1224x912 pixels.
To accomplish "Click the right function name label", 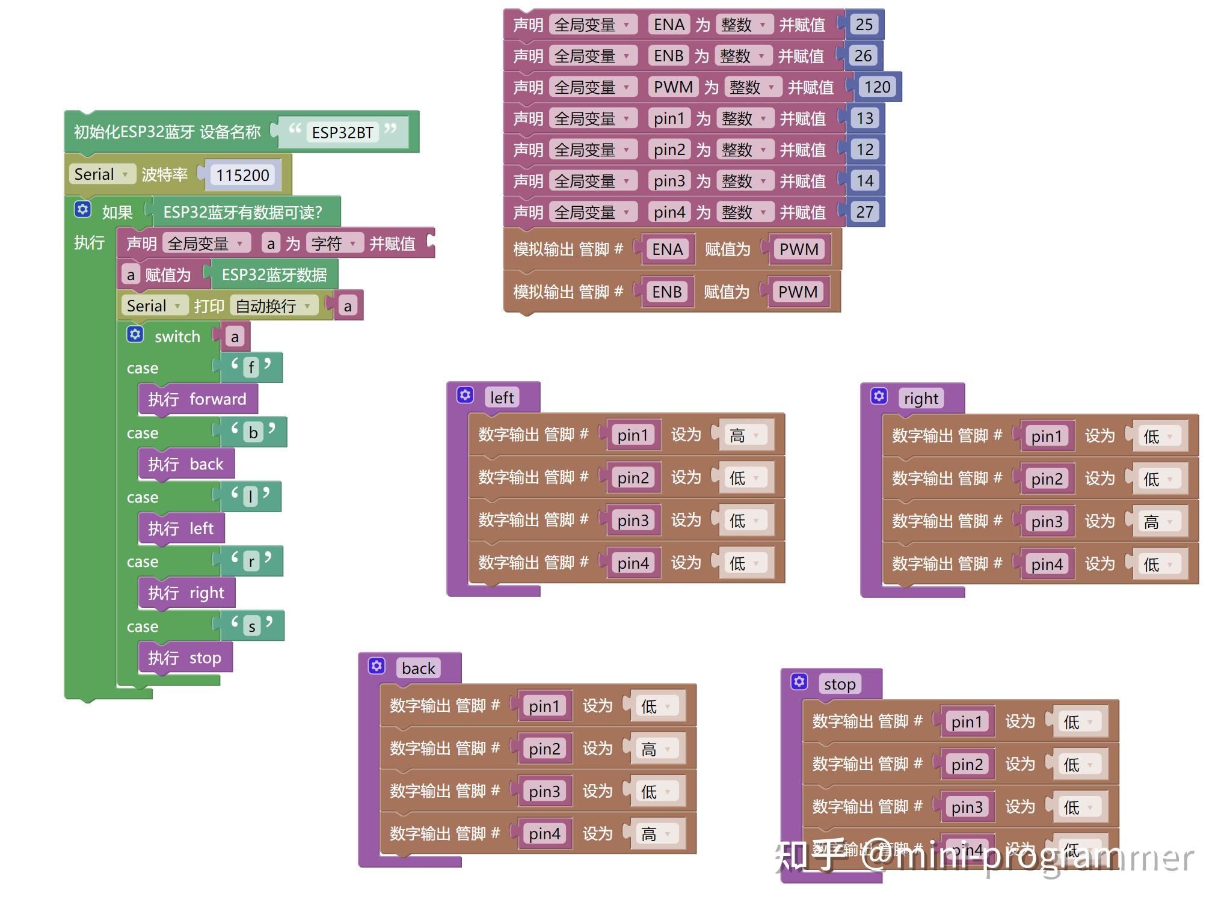I will (x=921, y=399).
